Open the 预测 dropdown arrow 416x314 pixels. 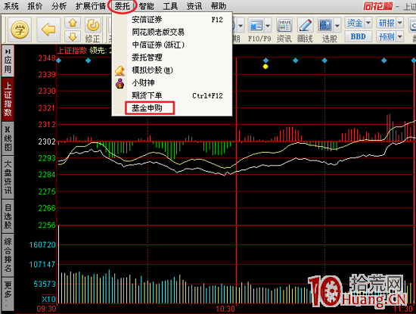(x=400, y=36)
